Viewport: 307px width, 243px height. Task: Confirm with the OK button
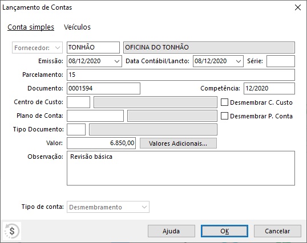224,231
